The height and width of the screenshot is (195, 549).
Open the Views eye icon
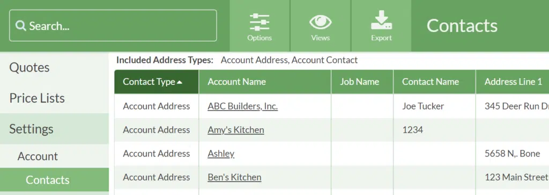[x=321, y=21]
